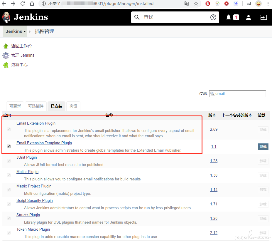The height and width of the screenshot is (243, 272).
Task: Open the Structs Plugin link
Action: point(28,215)
